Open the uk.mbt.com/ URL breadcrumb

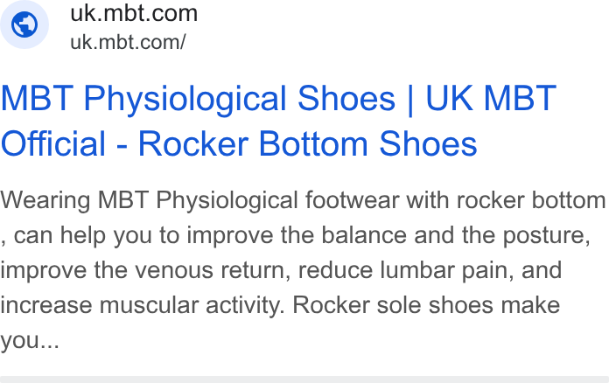pos(128,42)
